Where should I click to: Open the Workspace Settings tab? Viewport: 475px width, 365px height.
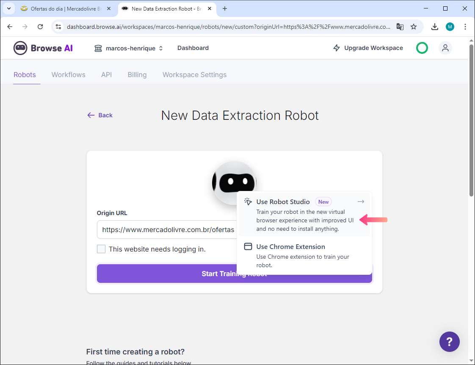pos(194,75)
